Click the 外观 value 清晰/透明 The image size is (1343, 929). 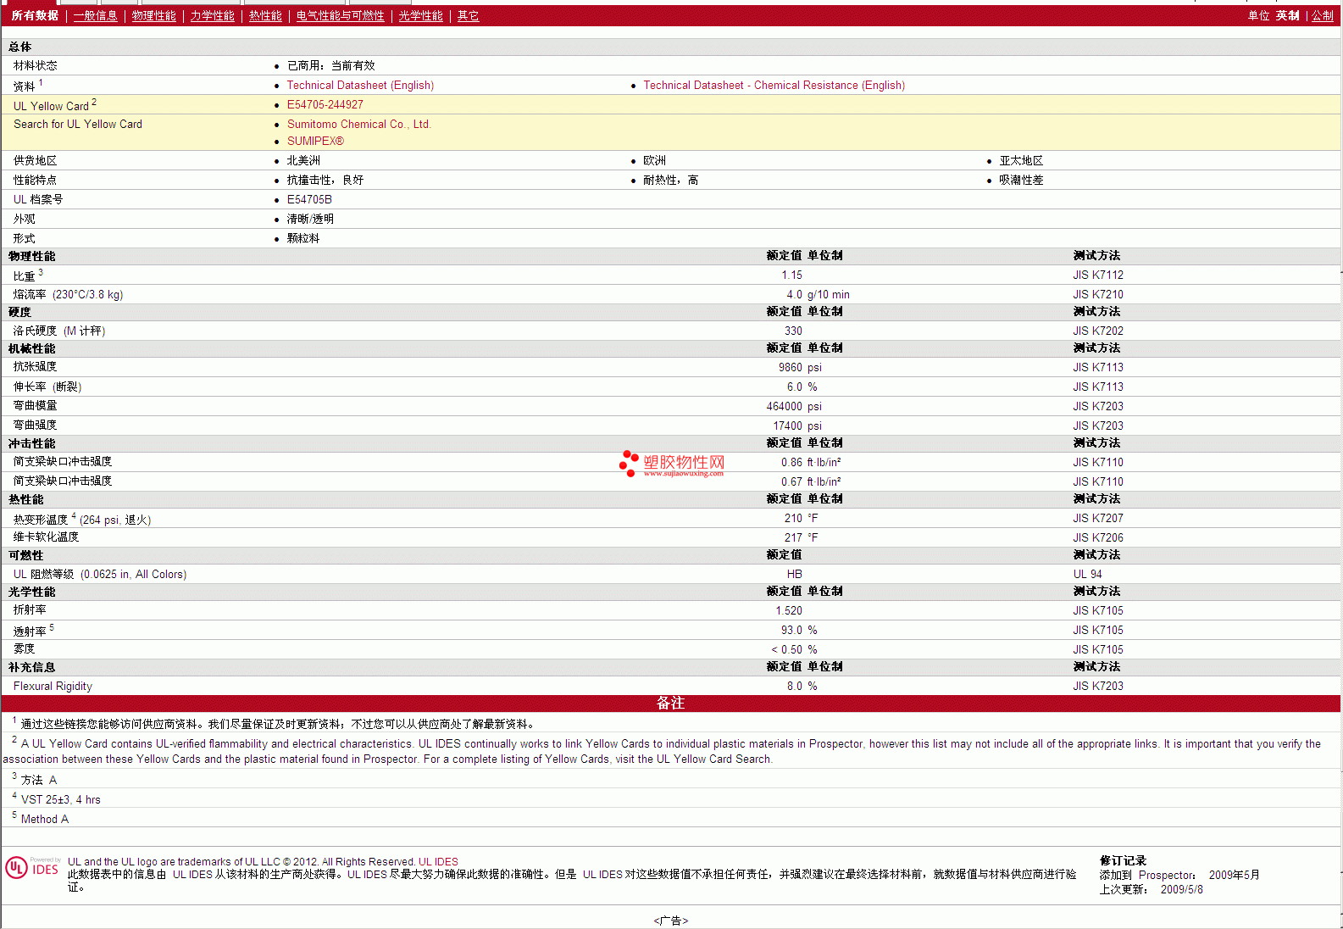tap(310, 220)
